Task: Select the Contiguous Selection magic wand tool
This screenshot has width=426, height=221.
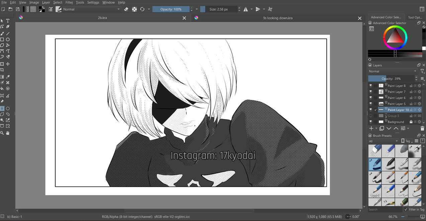Action: click(2, 120)
